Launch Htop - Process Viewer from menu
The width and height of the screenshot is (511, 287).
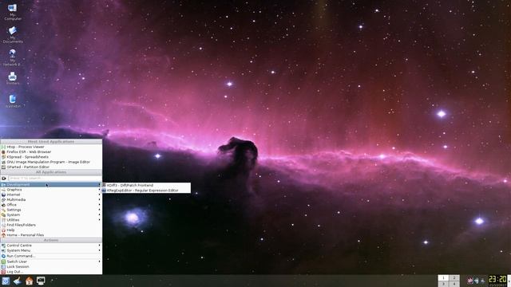[x=51, y=147]
